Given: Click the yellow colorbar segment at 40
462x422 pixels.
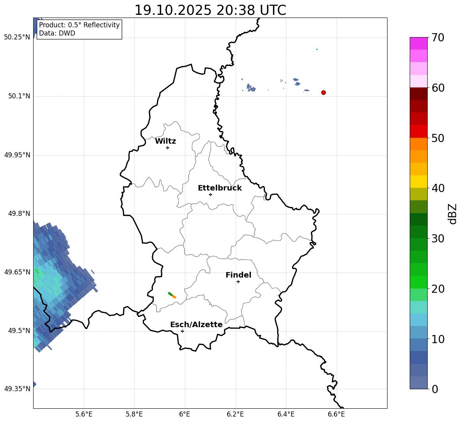Looking at the screenshot, I should (418, 182).
